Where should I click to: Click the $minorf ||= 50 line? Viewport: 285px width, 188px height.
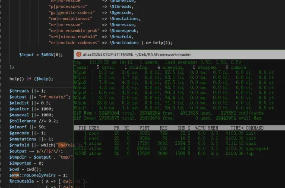[28, 127]
